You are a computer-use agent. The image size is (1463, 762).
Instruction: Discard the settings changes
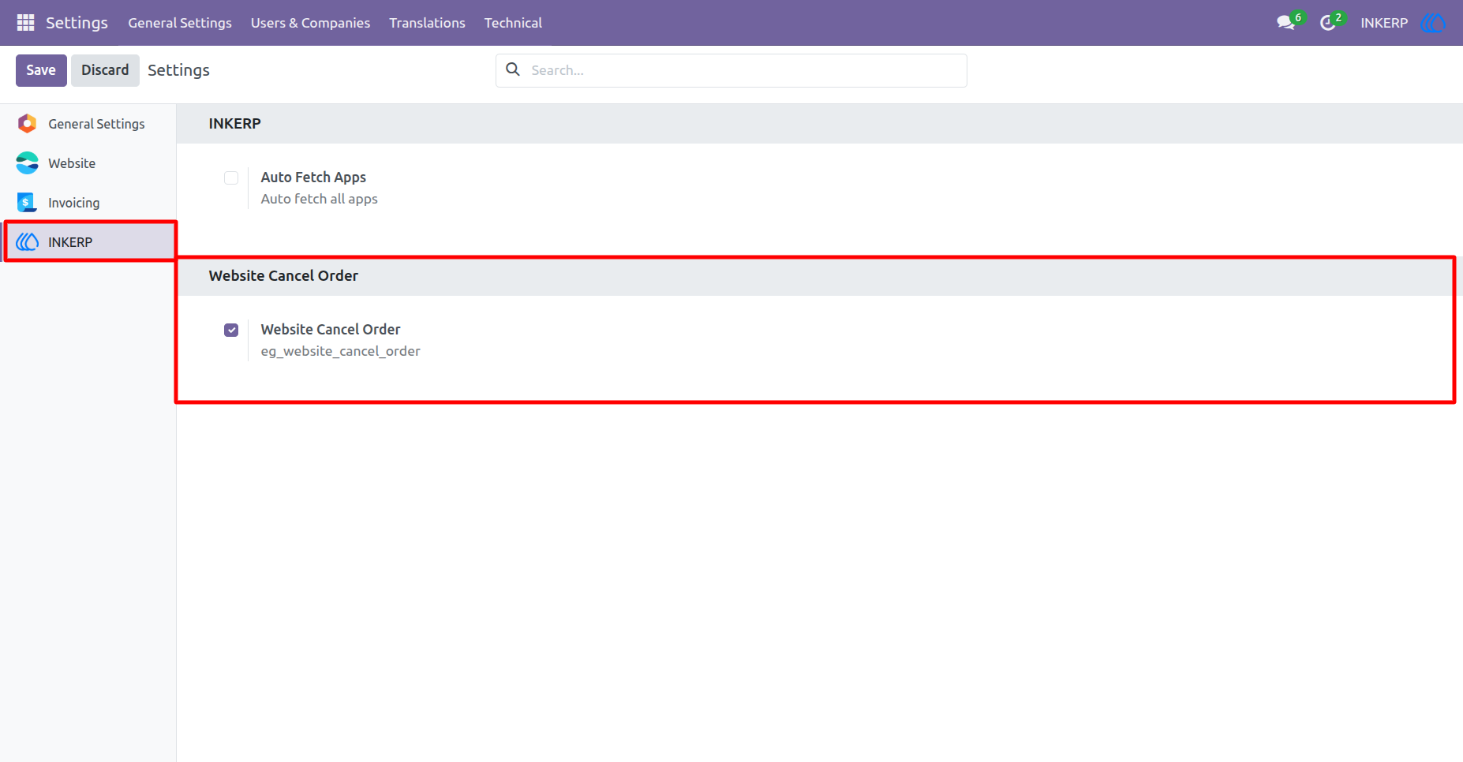105,70
